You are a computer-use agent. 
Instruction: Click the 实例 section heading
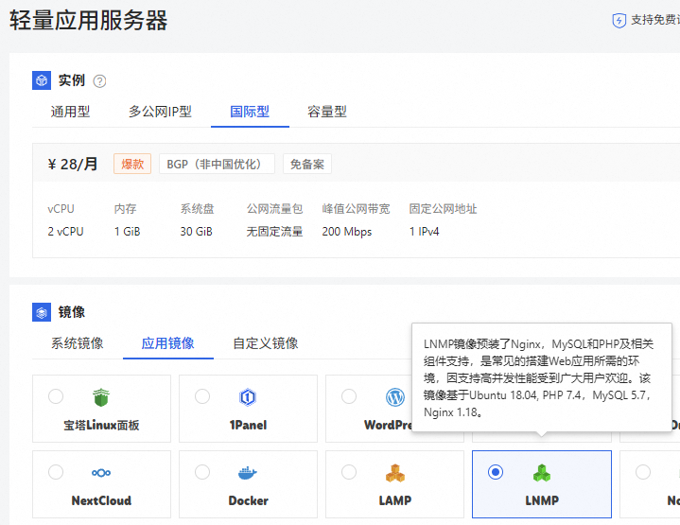72,80
